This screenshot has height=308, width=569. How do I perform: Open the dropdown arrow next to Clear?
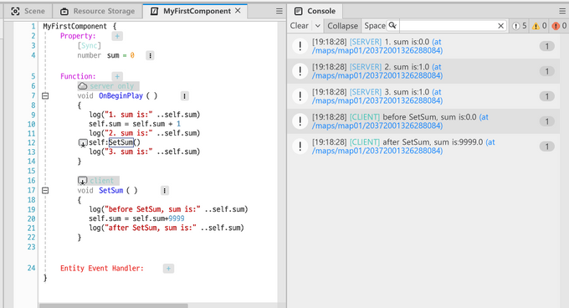tap(317, 26)
